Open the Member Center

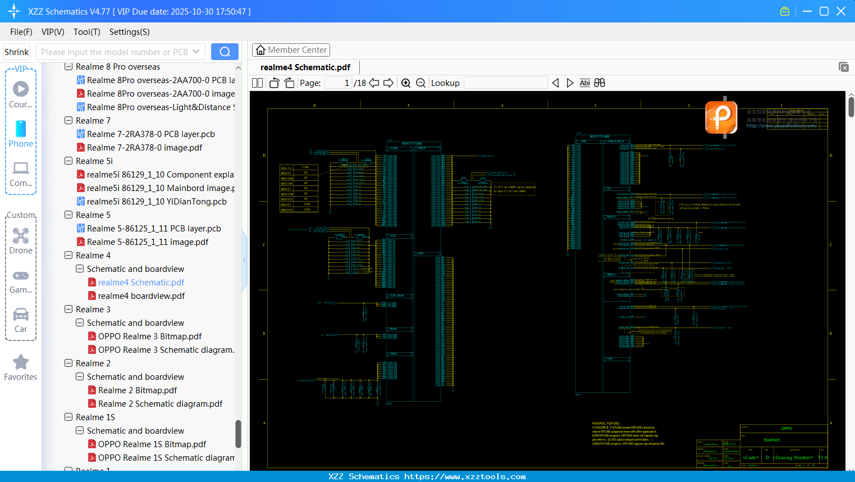point(291,50)
